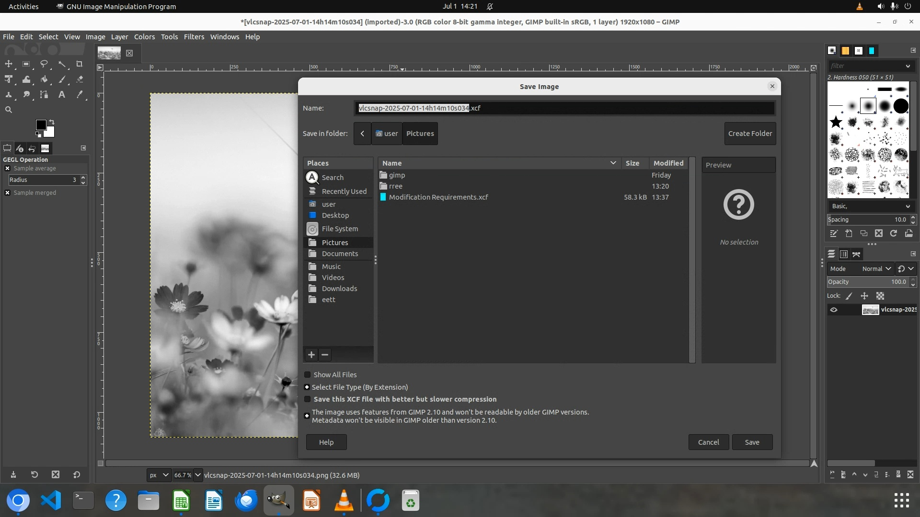
Task: Click the black foreground color swatch
Action: click(x=41, y=125)
